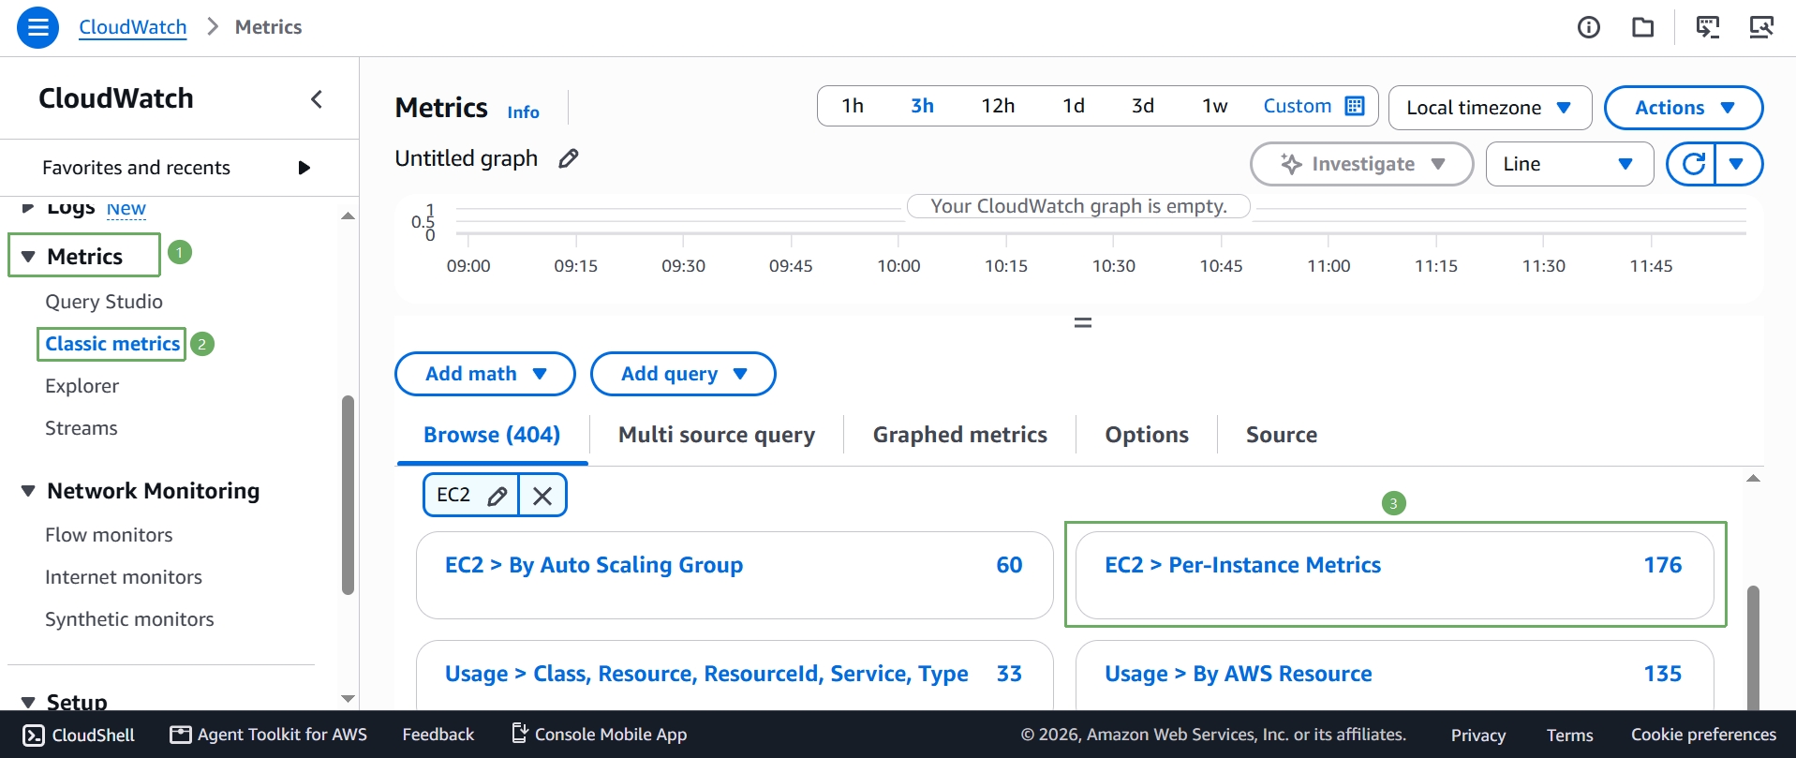
Task: Open the Add math dropdown
Action: coord(485,374)
